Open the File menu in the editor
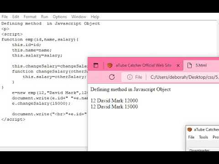 [x=5, y=17]
